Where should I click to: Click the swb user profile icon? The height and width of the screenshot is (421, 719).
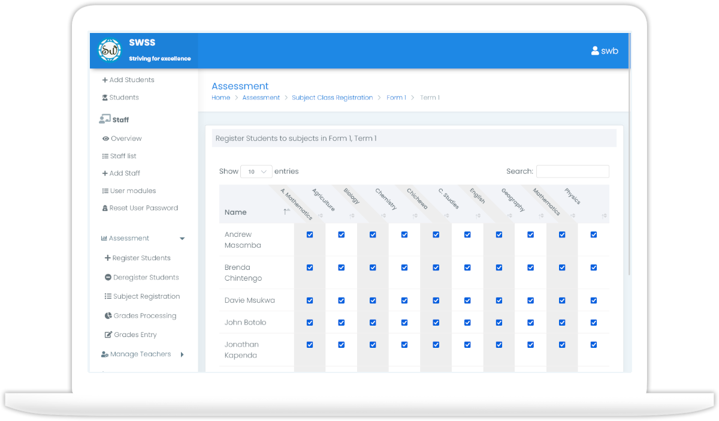[x=595, y=51]
